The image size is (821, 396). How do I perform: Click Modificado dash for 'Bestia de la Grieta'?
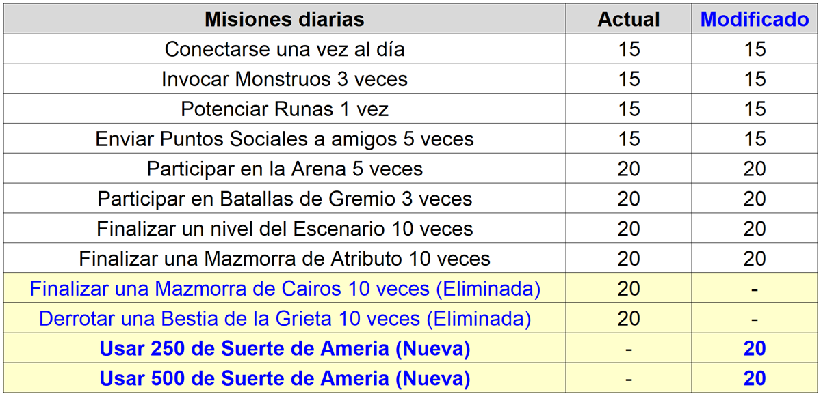(755, 319)
